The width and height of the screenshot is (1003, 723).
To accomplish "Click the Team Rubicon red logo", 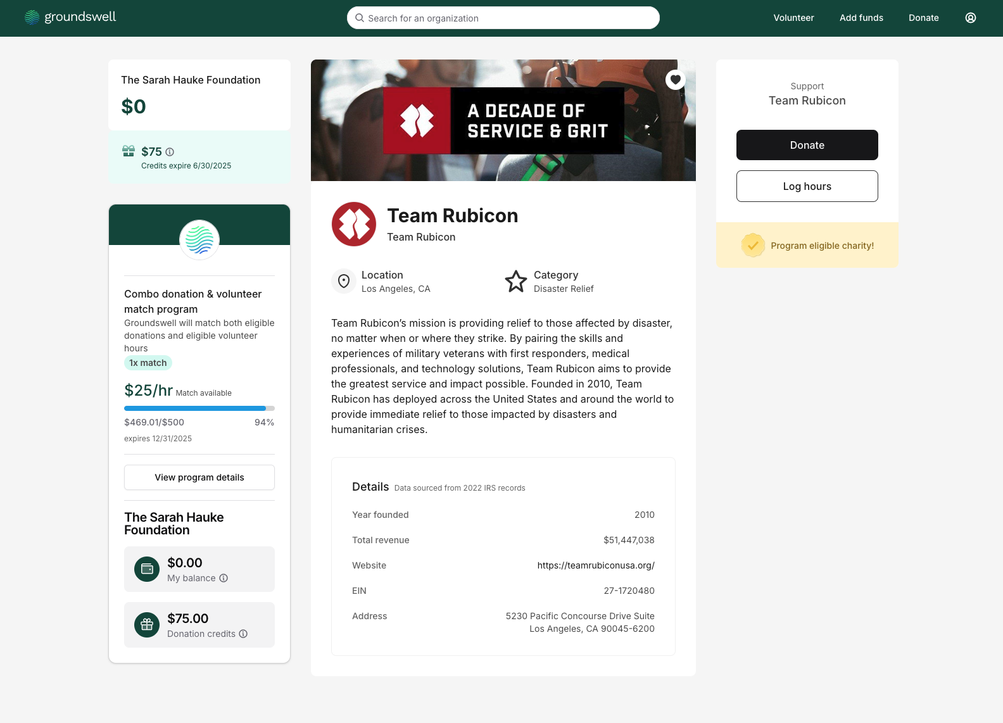I will 354,224.
